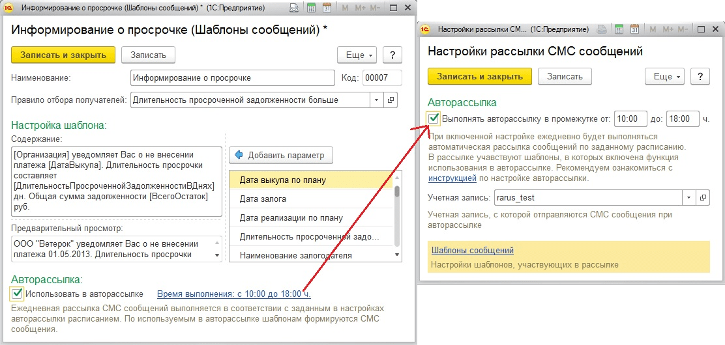Click the M memory button in left window
The height and width of the screenshot is (345, 725).
point(345,8)
